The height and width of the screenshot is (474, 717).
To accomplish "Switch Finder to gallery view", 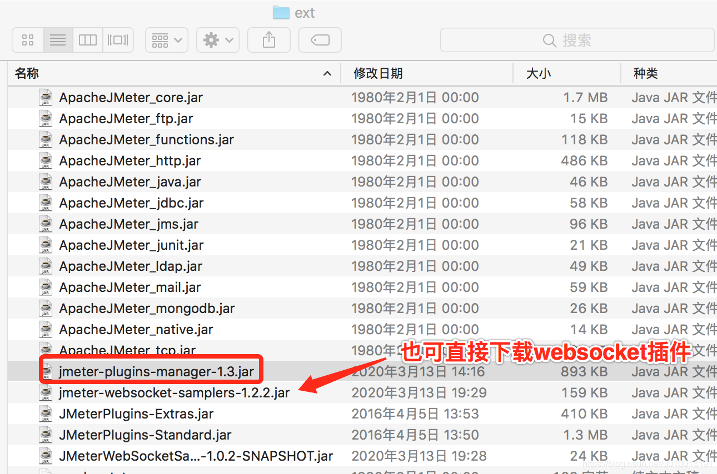I will click(118, 40).
